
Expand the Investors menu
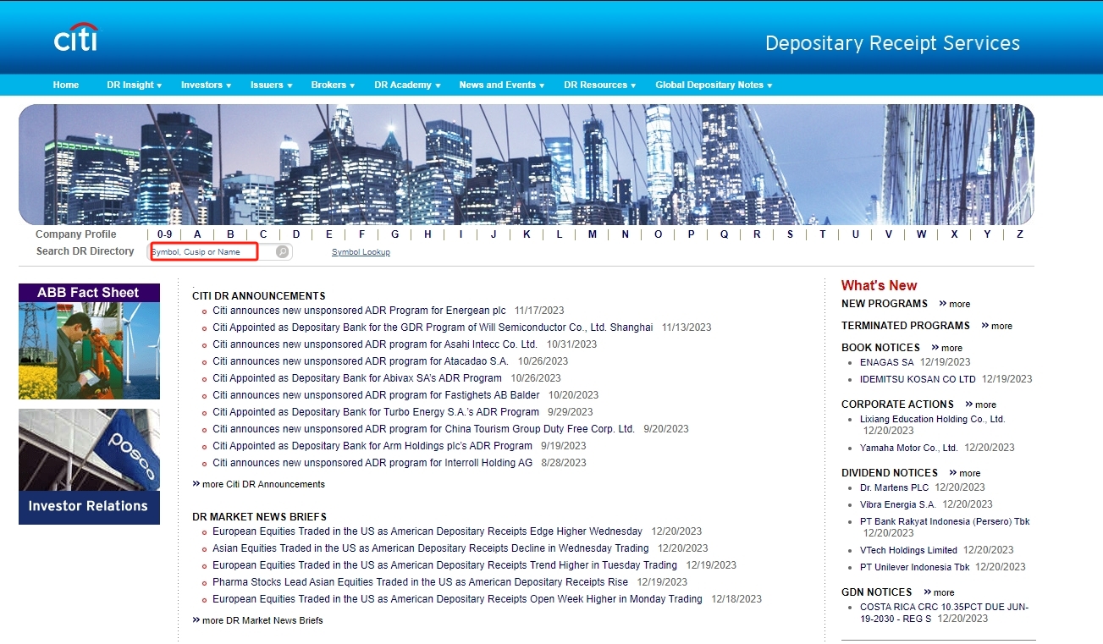coord(204,85)
